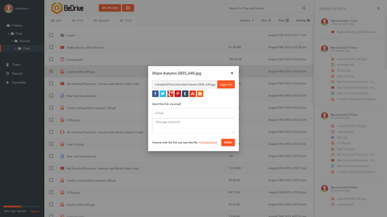Go to Second breadcrumb
Screen dimensions: 387x217
(x=101, y=21)
